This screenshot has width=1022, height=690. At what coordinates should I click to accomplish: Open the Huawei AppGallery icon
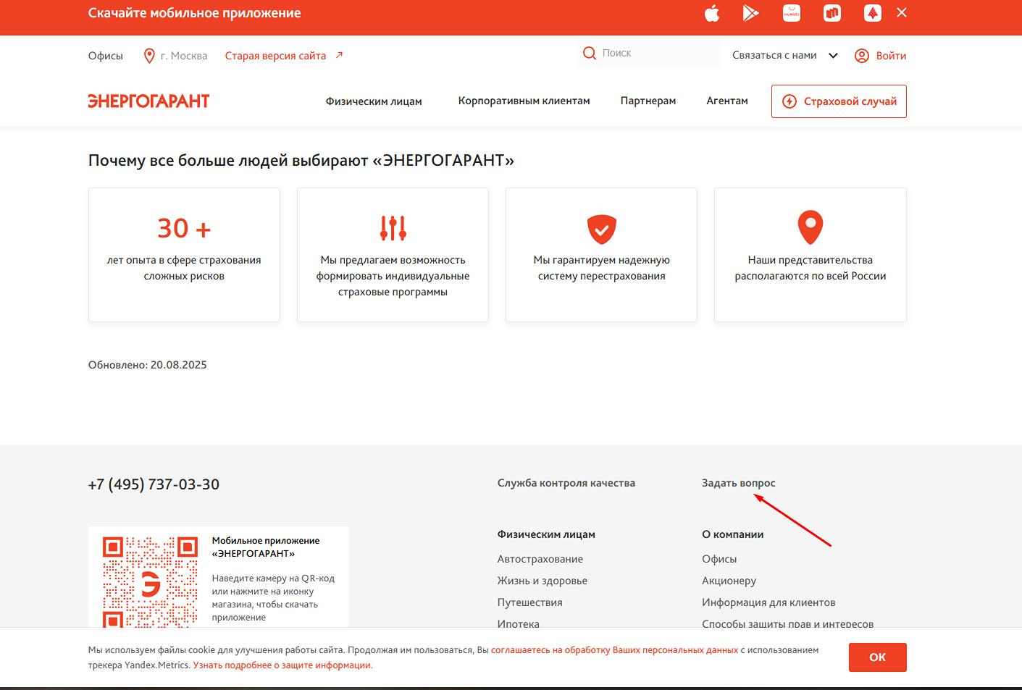(x=792, y=13)
